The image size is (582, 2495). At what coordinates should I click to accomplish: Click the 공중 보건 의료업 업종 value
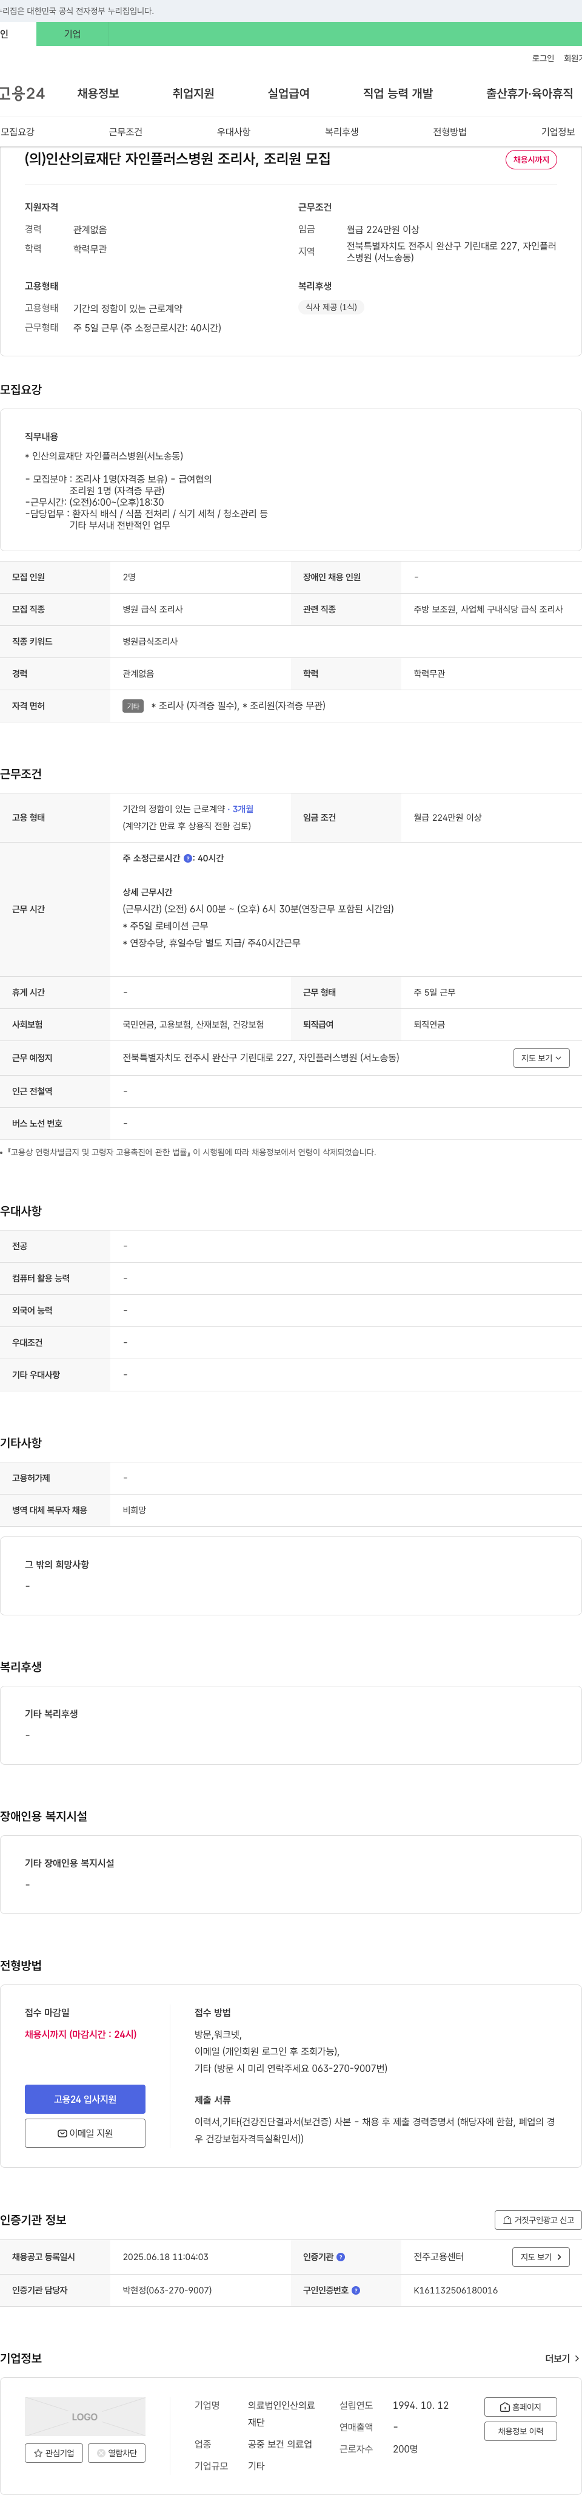click(279, 2443)
